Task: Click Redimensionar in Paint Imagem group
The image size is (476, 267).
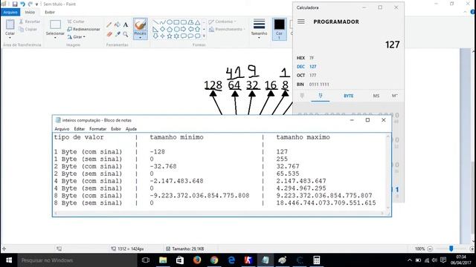Action: 83,30
